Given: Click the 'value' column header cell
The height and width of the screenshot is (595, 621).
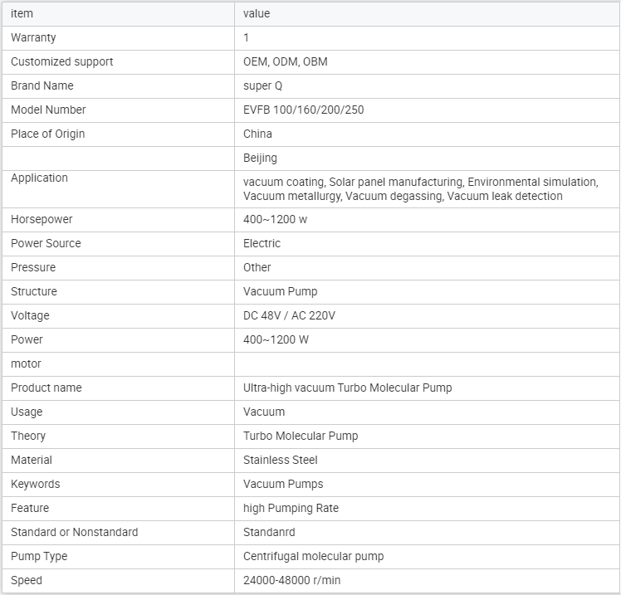Looking at the screenshot, I should tap(257, 13).
